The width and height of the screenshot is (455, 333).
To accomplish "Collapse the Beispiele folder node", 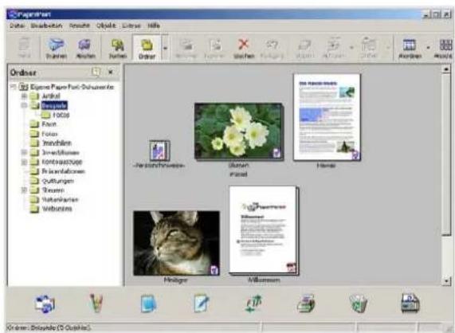I will click(x=25, y=105).
